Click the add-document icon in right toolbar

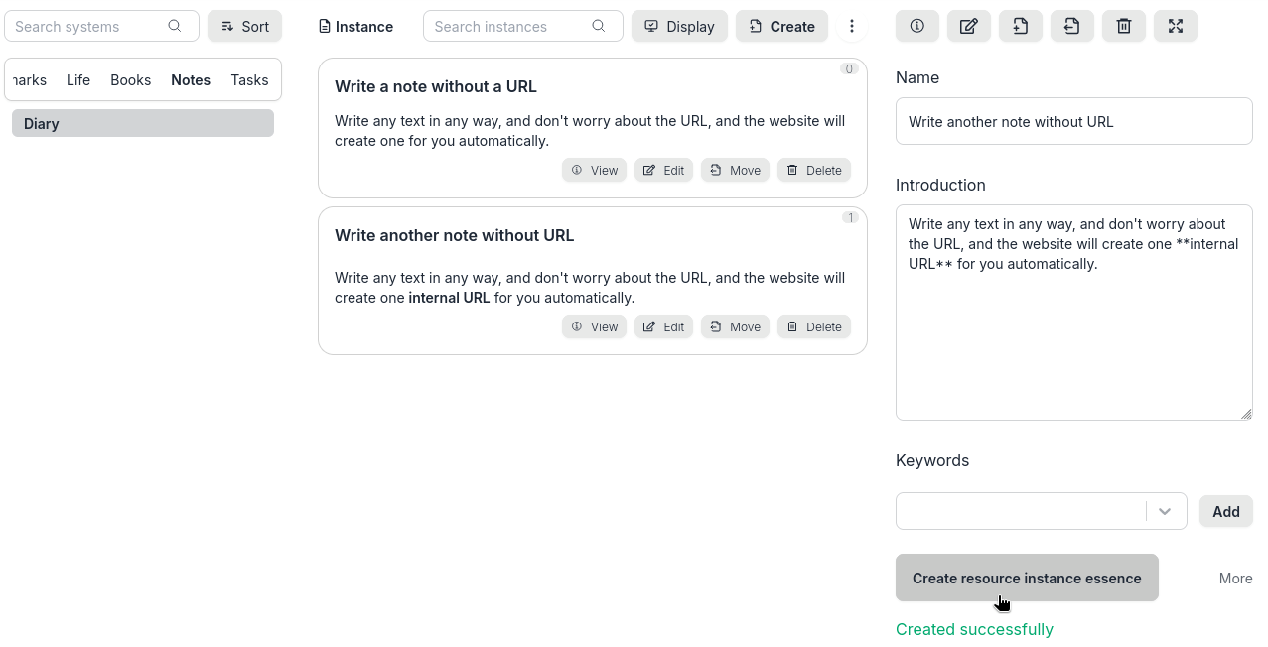(x=1020, y=27)
